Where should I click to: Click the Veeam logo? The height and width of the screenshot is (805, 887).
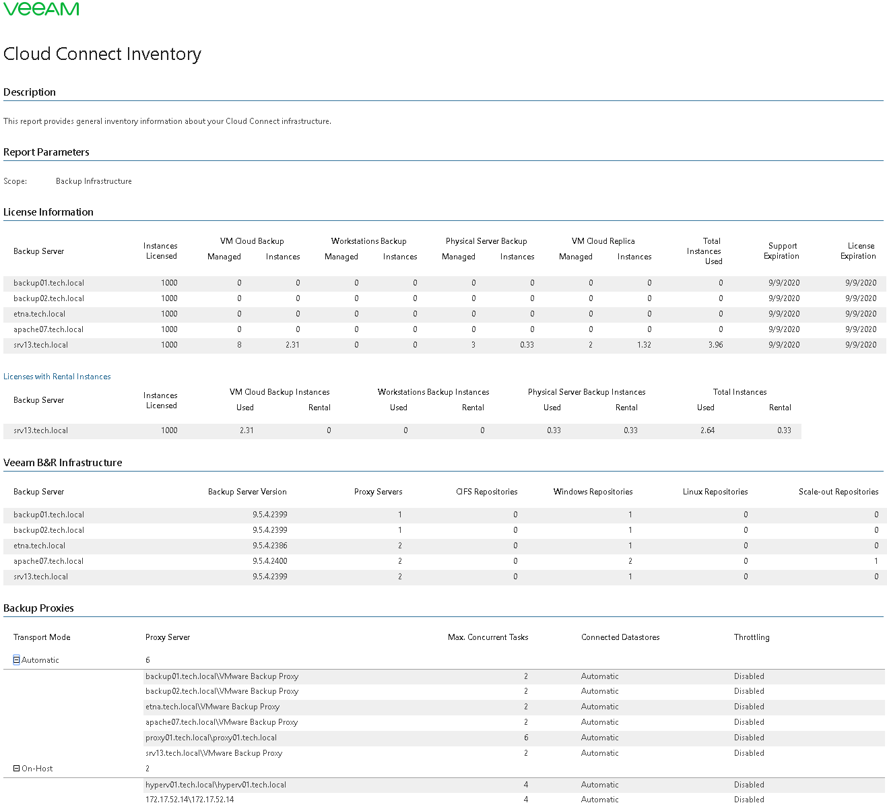41,9
